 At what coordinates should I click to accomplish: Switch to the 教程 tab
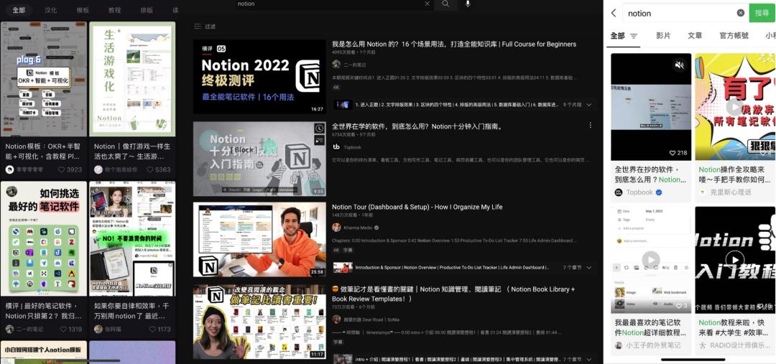(x=115, y=10)
